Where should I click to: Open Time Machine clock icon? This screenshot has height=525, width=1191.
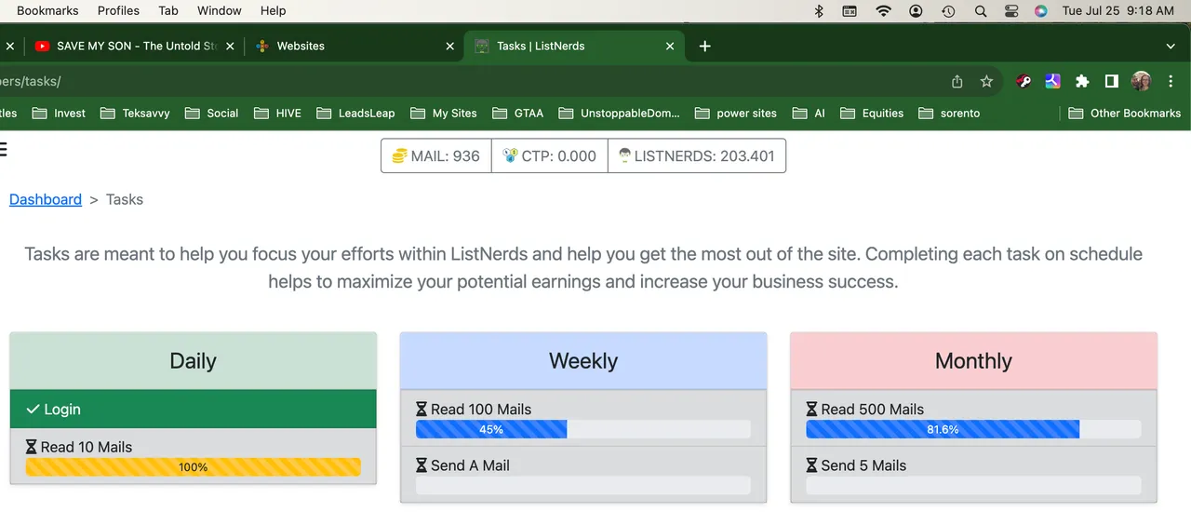(948, 11)
